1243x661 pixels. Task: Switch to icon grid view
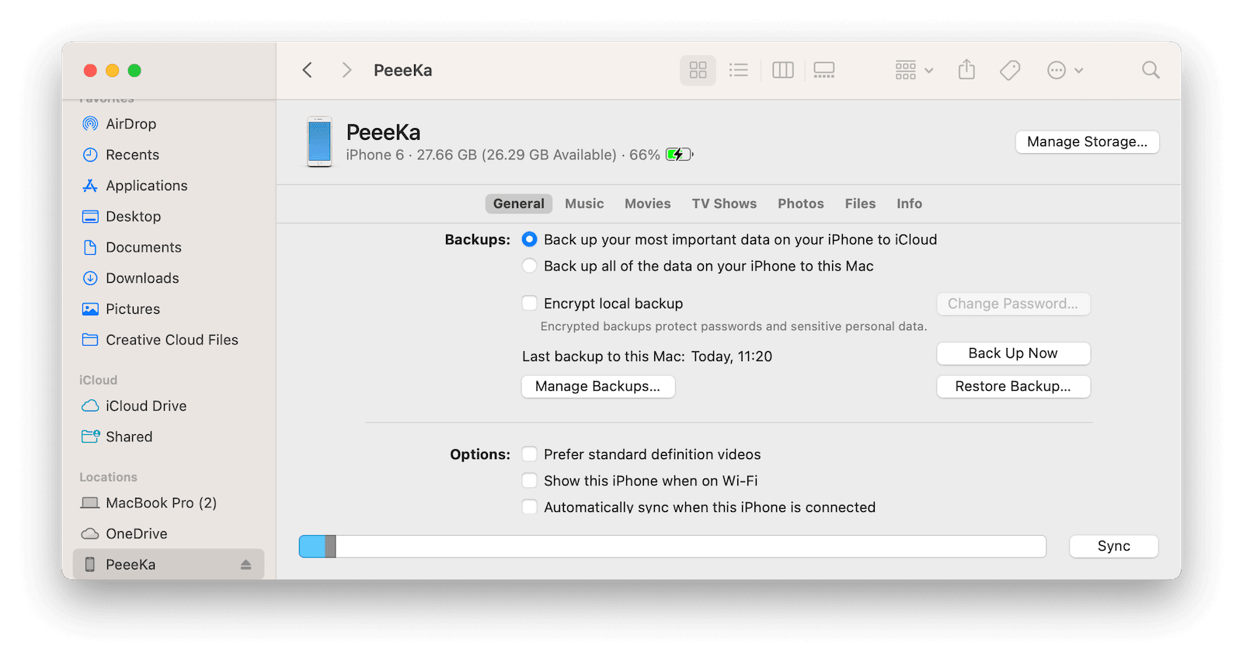click(698, 71)
